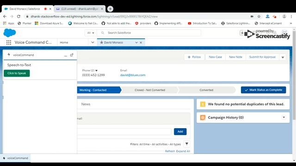The image size is (296, 166).
Task: Click the david@blues.com email link
Action: pyautogui.click(x=133, y=75)
